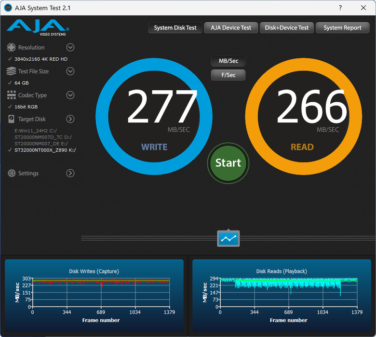Click the AJA Video Systems logo
This screenshot has width=376, height=337.
(38, 27)
